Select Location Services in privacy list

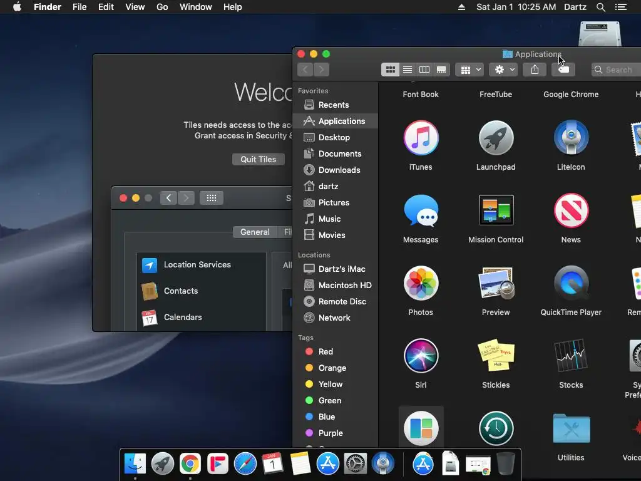(202, 265)
